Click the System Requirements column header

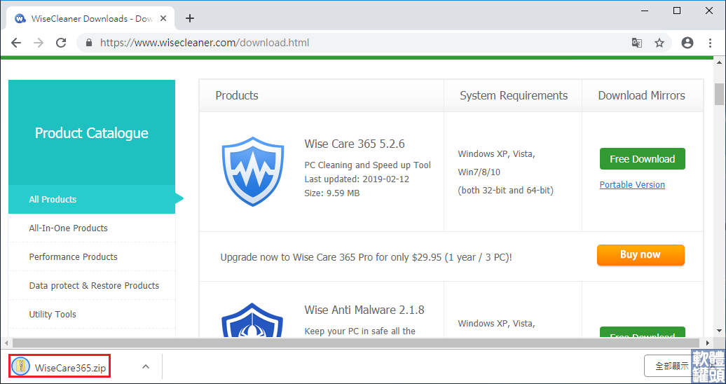514,95
